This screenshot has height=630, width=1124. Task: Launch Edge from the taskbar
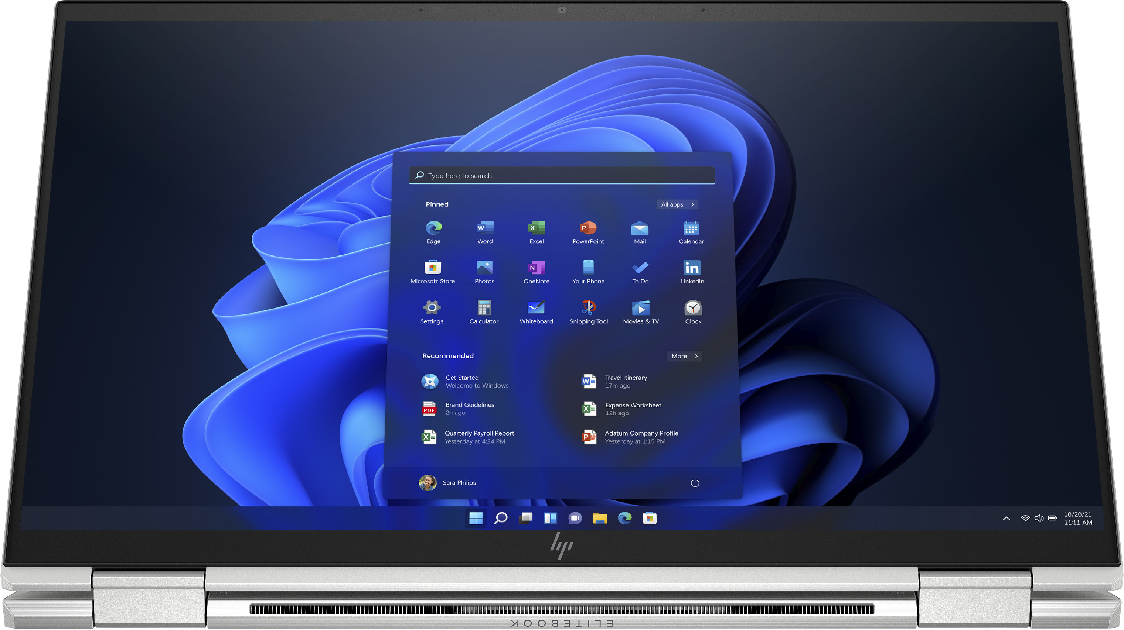625,518
